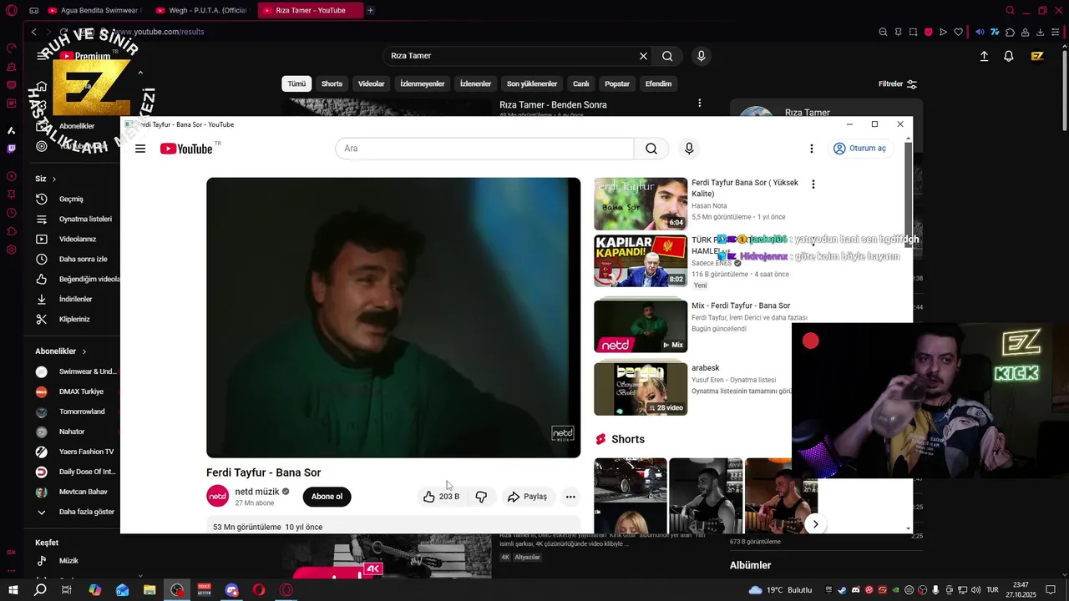Open the Opera menu logo
This screenshot has height=601, width=1069.
click(11, 11)
